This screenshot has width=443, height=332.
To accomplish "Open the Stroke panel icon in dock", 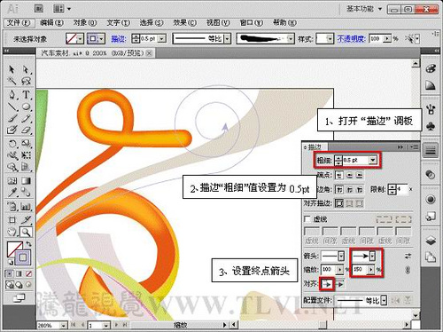I will coord(431,150).
